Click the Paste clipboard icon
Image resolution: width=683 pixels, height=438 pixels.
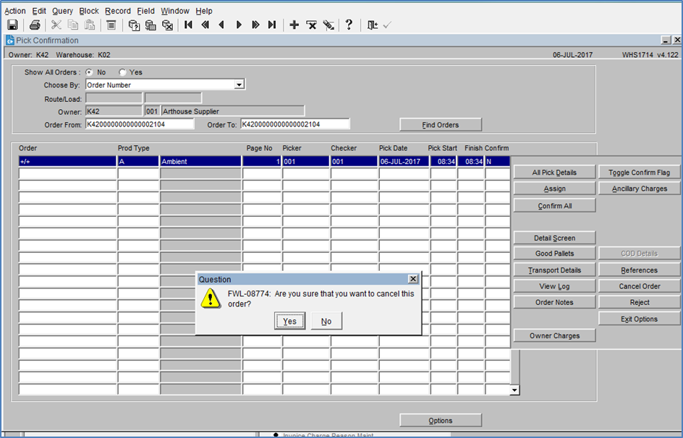click(90, 25)
